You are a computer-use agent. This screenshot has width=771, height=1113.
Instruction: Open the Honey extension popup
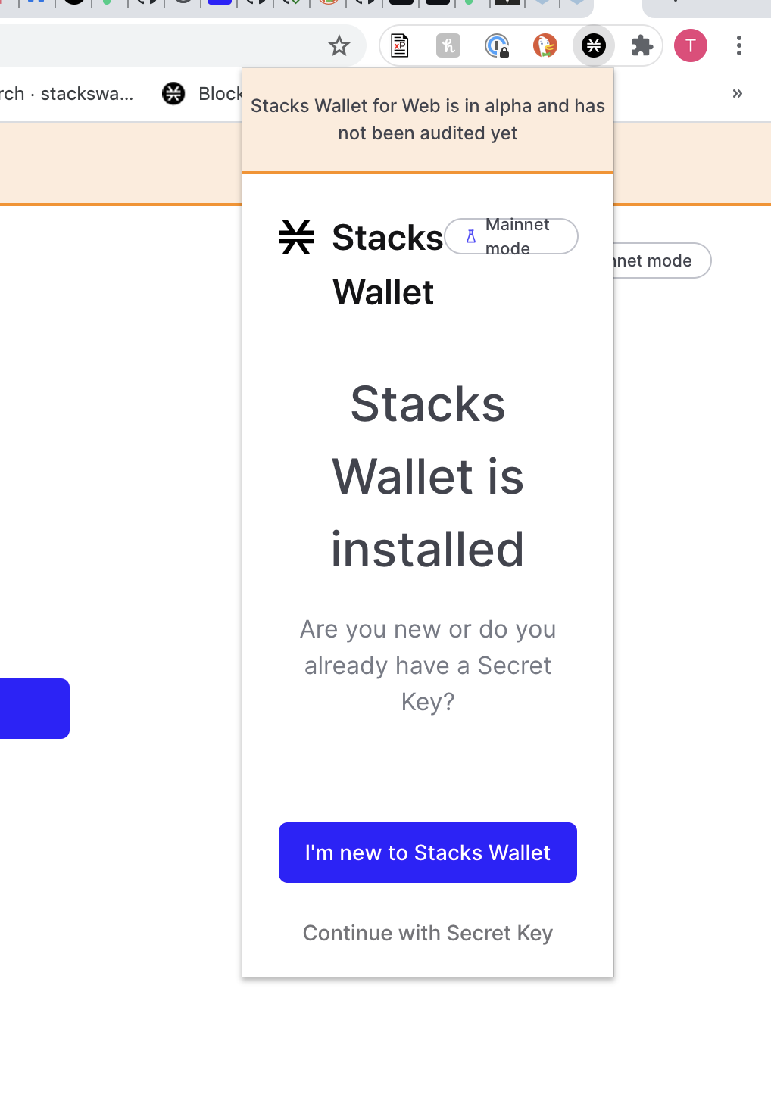448,45
